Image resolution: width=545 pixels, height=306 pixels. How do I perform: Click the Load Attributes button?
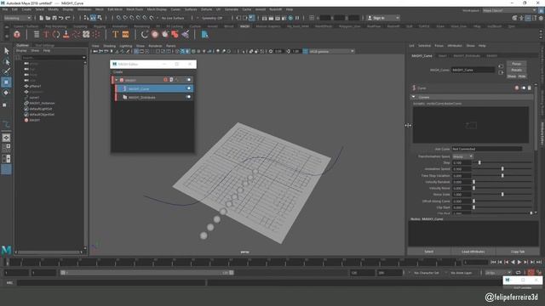(x=473, y=252)
